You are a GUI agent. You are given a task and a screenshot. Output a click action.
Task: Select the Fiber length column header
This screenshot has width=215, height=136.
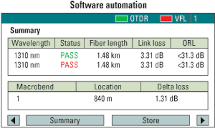click(x=108, y=43)
